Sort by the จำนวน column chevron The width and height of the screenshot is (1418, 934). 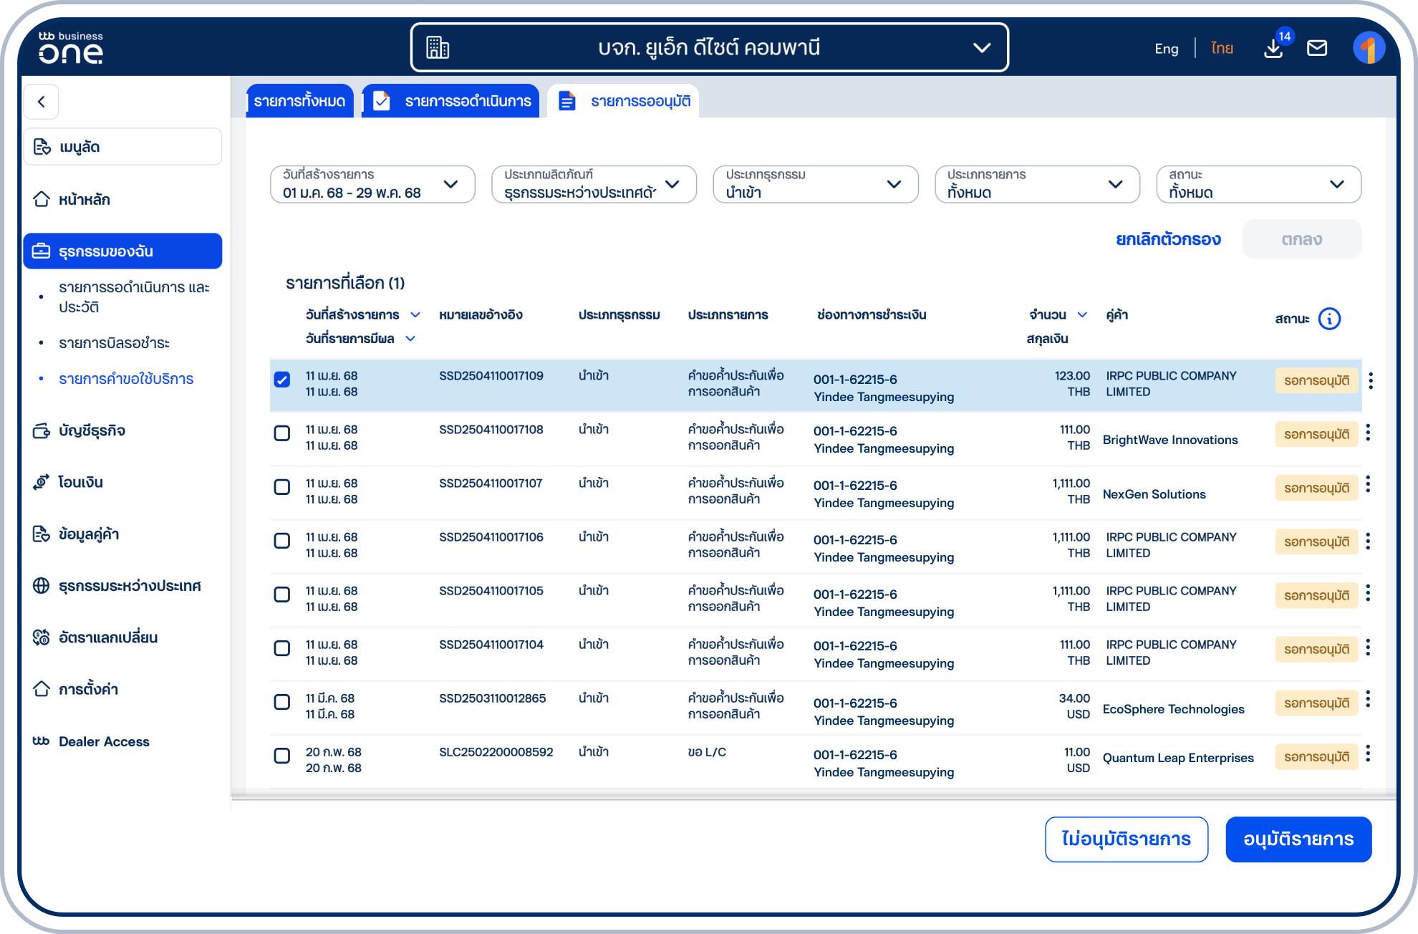(1082, 314)
